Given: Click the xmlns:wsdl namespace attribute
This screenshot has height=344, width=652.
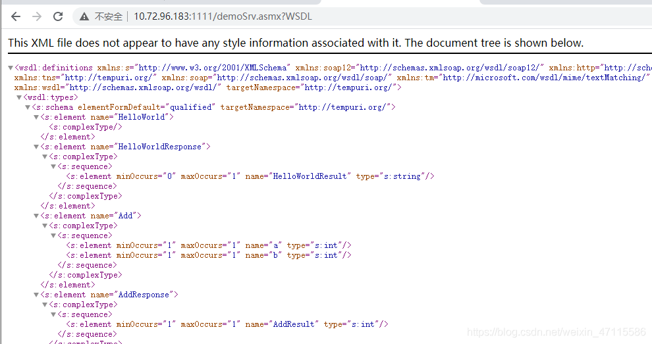Looking at the screenshot, I should [x=118, y=87].
